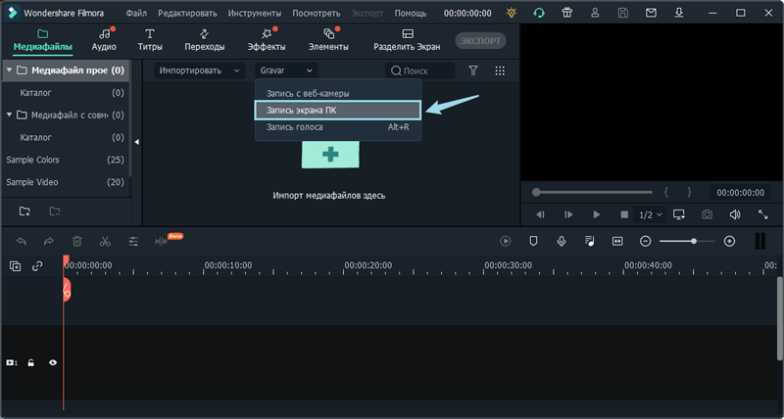This screenshot has width=784, height=419.
Task: Open the Импортировать dropdown
Action: pyautogui.click(x=199, y=70)
